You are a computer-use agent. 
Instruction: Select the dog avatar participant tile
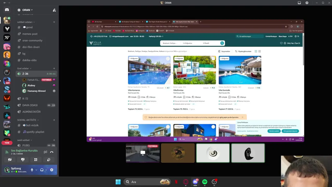coord(178,153)
